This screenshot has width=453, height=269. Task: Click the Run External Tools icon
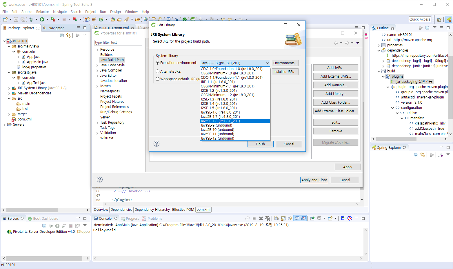coord(53,19)
